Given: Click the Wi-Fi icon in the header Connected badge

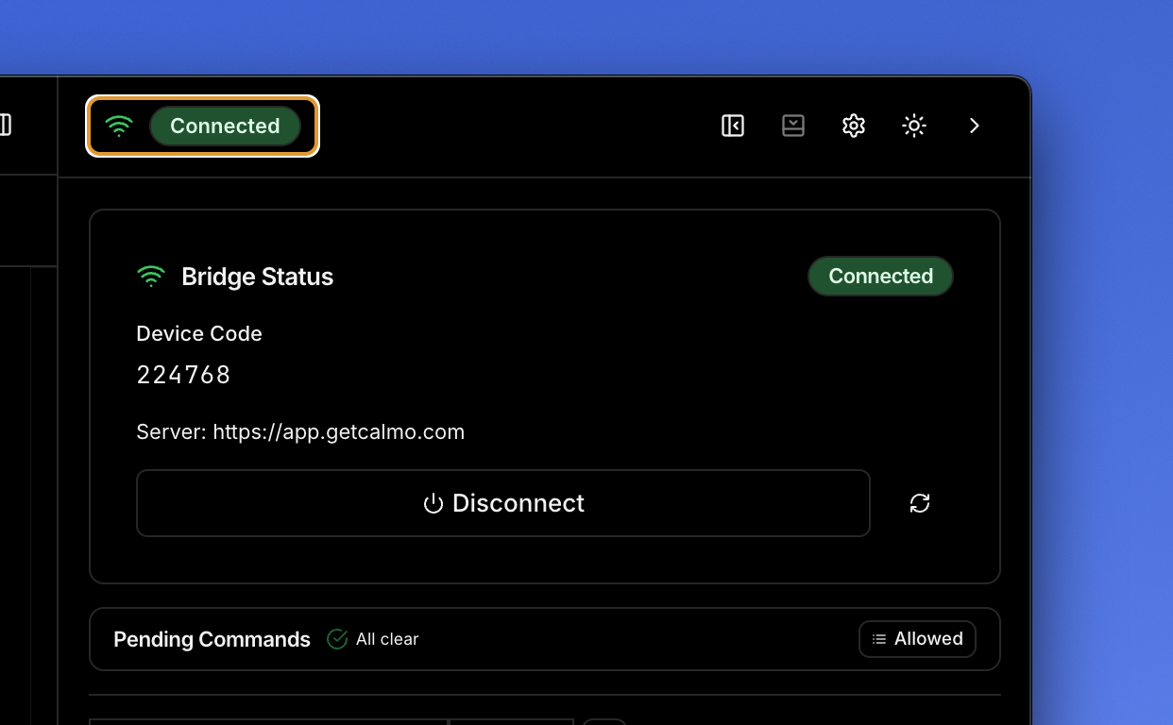Looking at the screenshot, I should (x=118, y=126).
